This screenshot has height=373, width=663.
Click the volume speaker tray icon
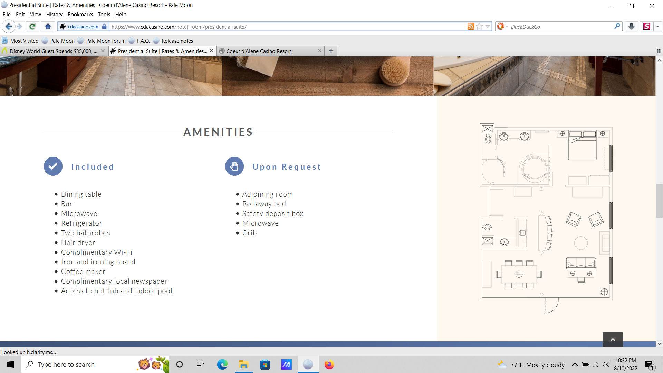click(x=606, y=364)
